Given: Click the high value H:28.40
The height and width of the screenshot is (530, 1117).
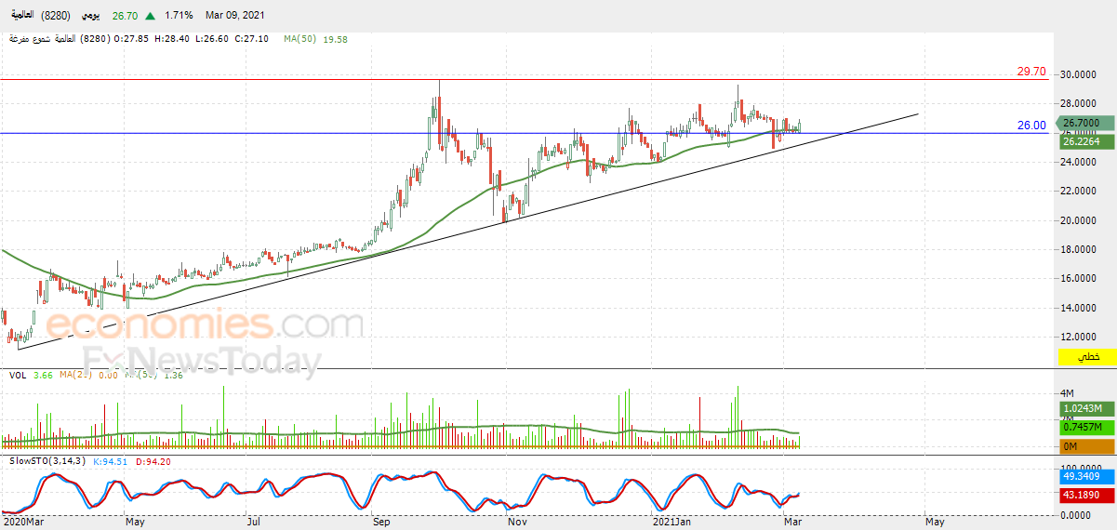Looking at the screenshot, I should (172, 39).
